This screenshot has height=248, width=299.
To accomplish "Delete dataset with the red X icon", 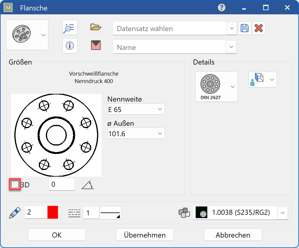I will 259,28.
